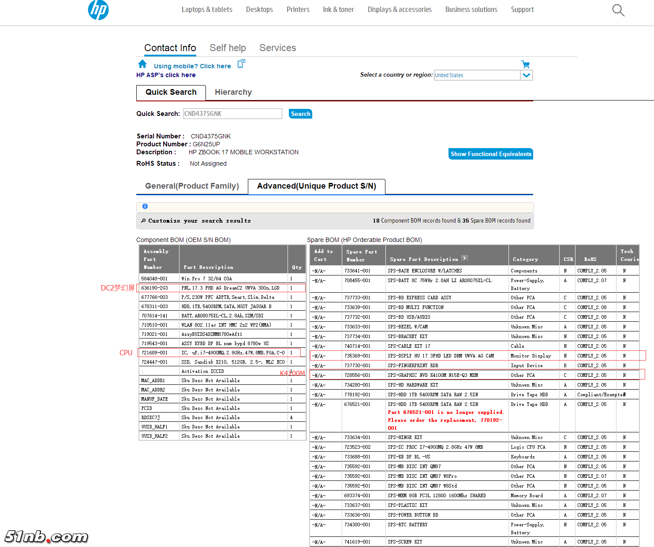Follow the HP ASP's click here link
654x547 pixels.
click(x=166, y=75)
